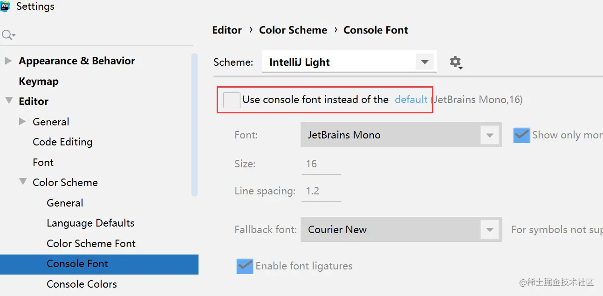The image size is (603, 296).
Task: Disable 'Enable font ligatures' checkbox
Action: pos(245,266)
